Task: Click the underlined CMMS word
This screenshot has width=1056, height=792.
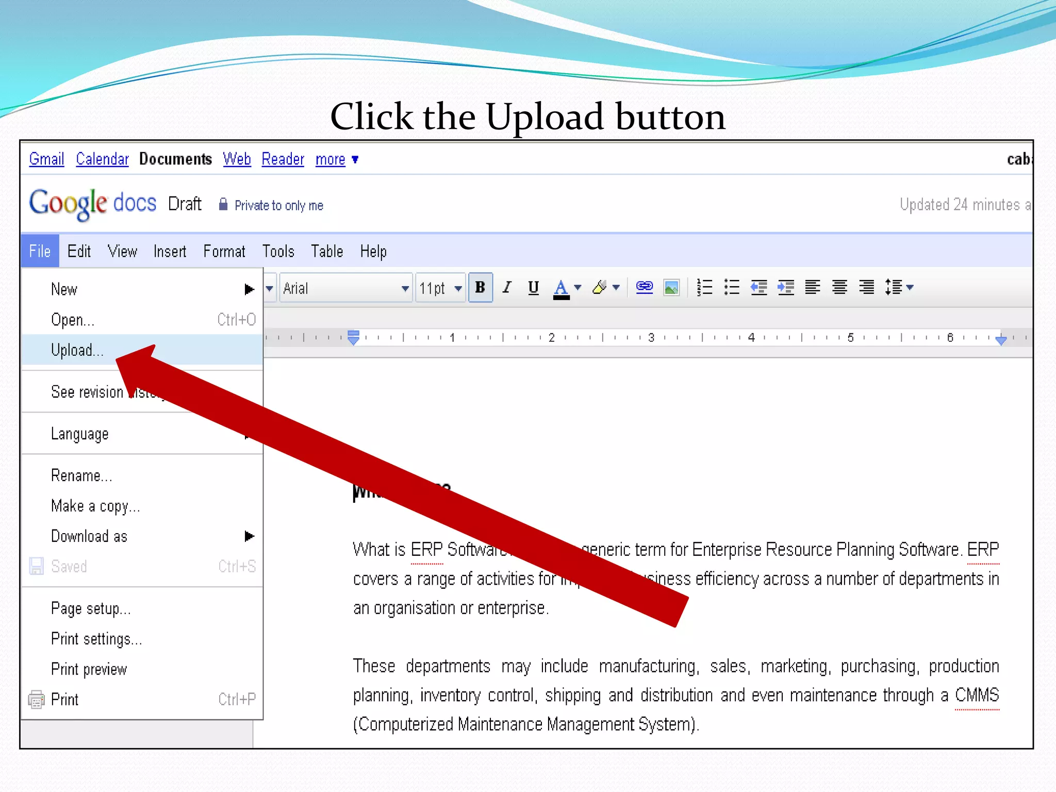Action: pyautogui.click(x=977, y=695)
